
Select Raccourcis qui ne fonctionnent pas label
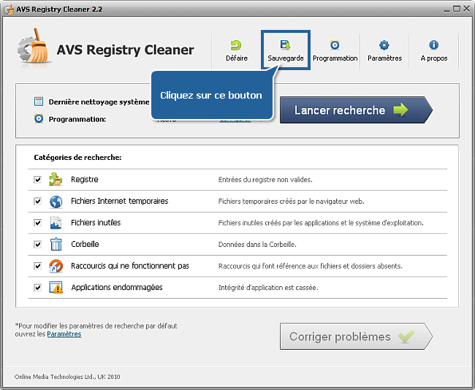tap(130, 266)
